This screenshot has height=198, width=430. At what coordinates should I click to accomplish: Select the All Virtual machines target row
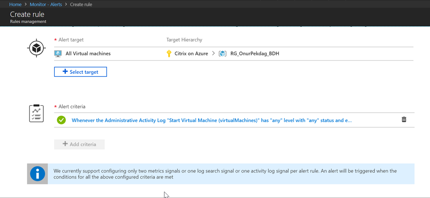pos(233,54)
